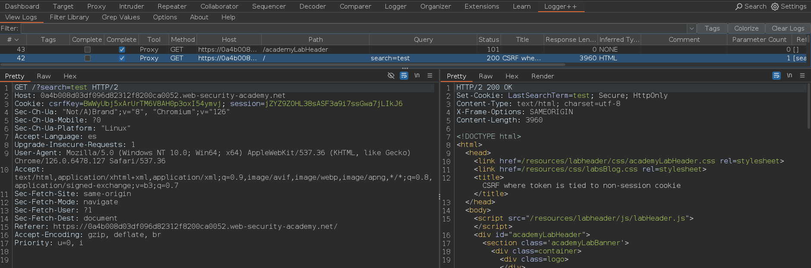This screenshot has height=268, width=811.
Task: Show the About sub-tab
Action: click(x=199, y=17)
